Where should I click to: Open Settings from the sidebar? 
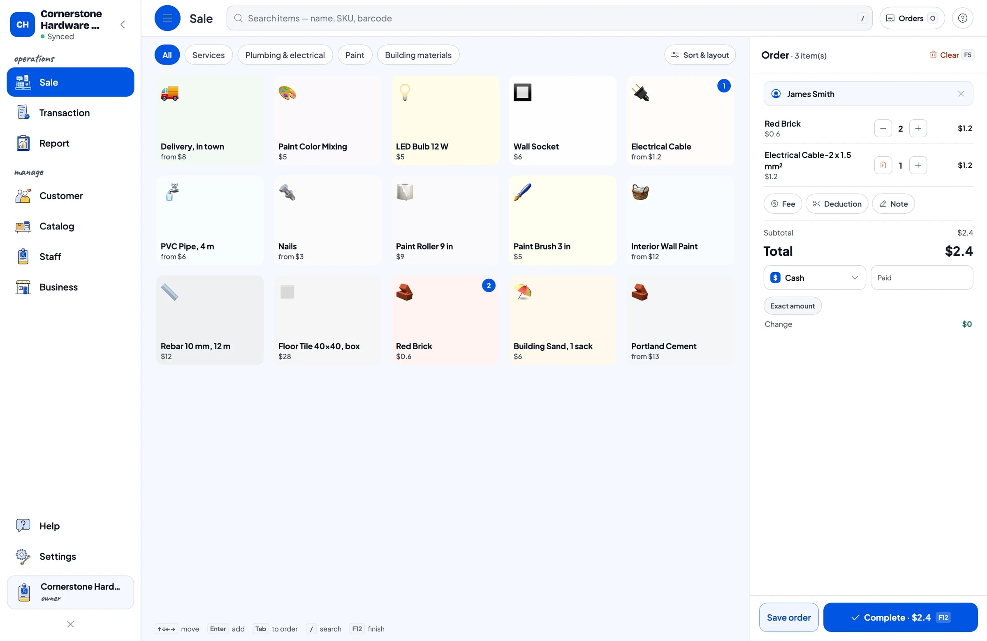70,556
